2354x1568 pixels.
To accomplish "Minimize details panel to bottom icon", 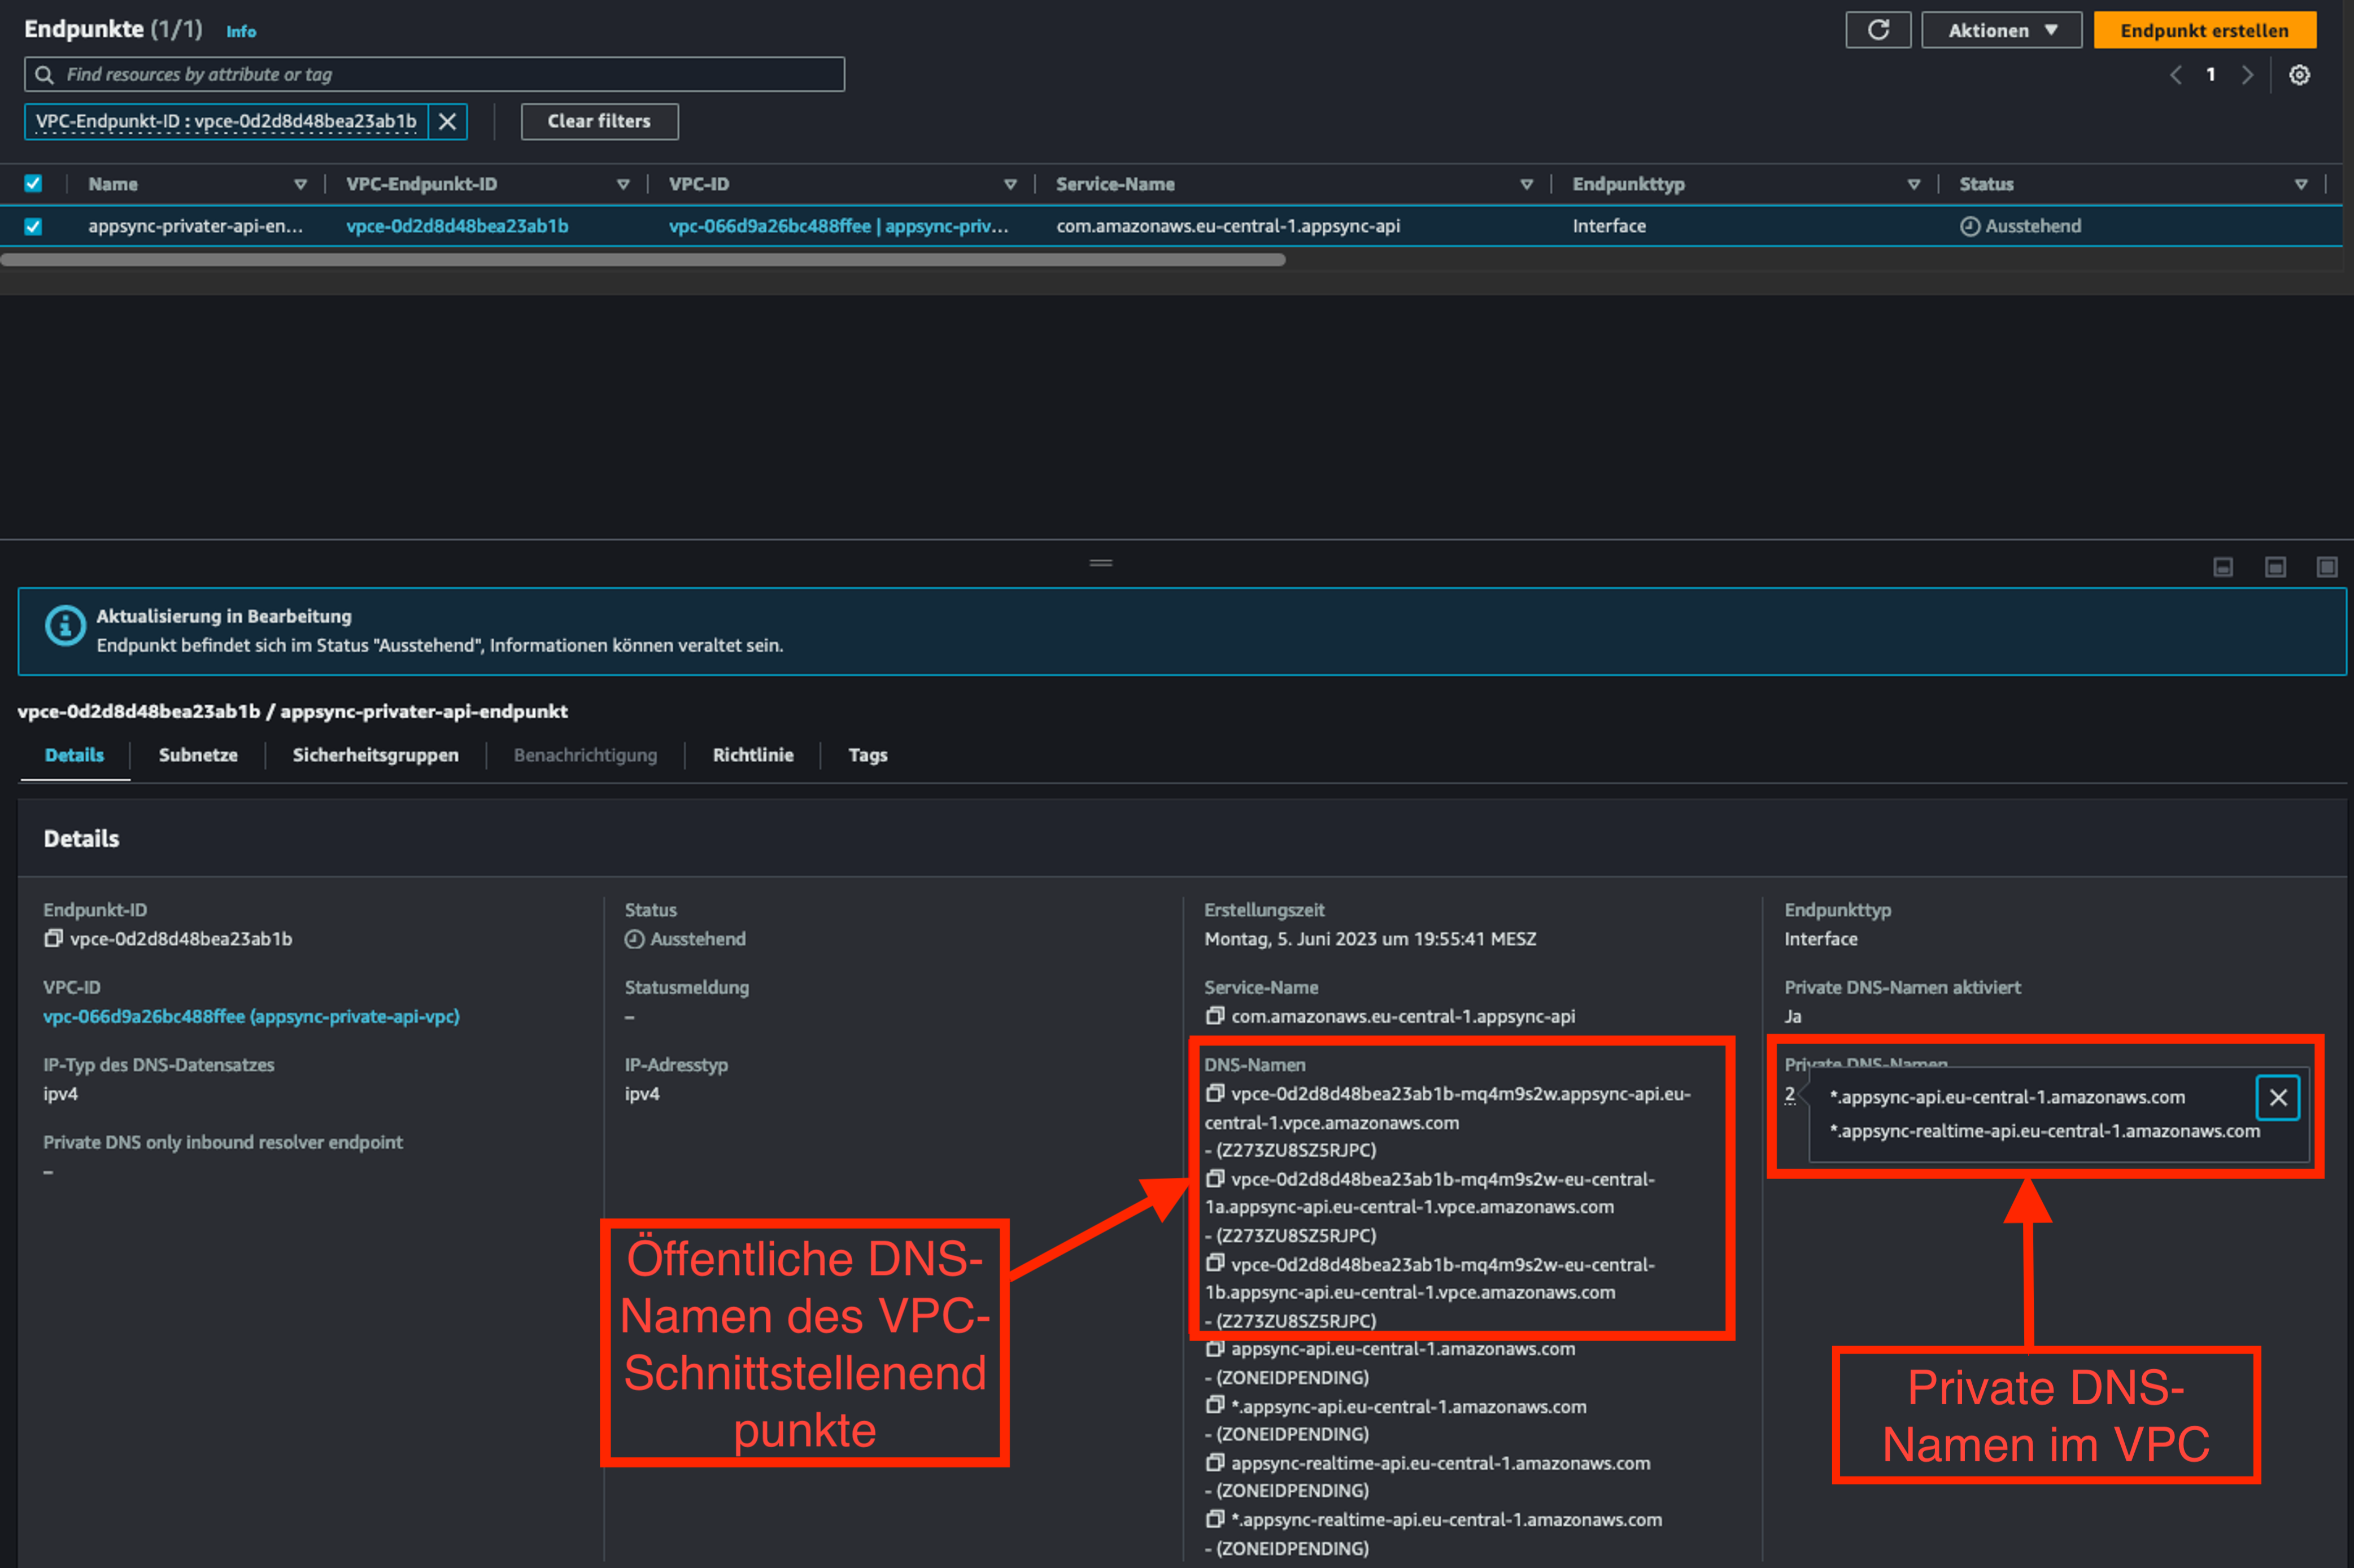I will (x=2222, y=567).
